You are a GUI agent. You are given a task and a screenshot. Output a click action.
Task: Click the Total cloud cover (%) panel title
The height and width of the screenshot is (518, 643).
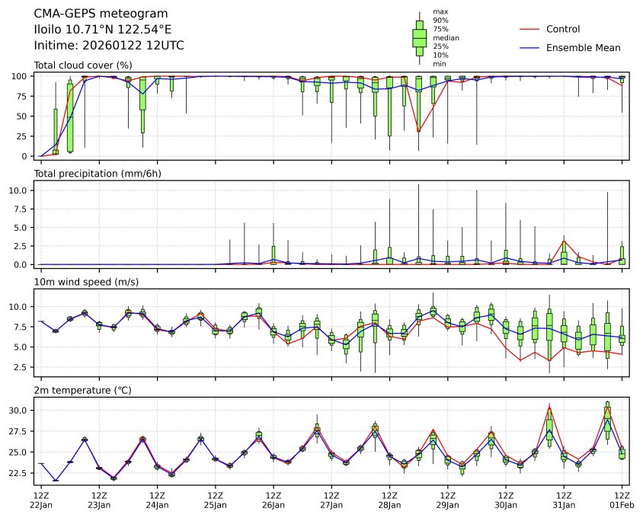coord(83,65)
